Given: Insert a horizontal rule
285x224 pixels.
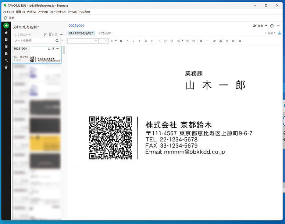Looking at the screenshot, I should [207, 41].
